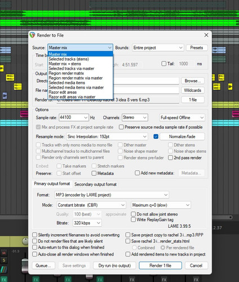The height and width of the screenshot is (282, 239).
Task: Enable Silently increment filenames checkbox
Action: pyautogui.click(x=34, y=235)
